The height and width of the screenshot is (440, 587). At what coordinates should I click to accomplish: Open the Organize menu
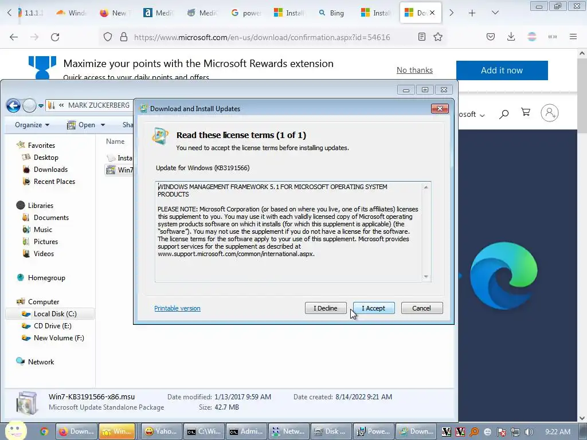tap(32, 125)
